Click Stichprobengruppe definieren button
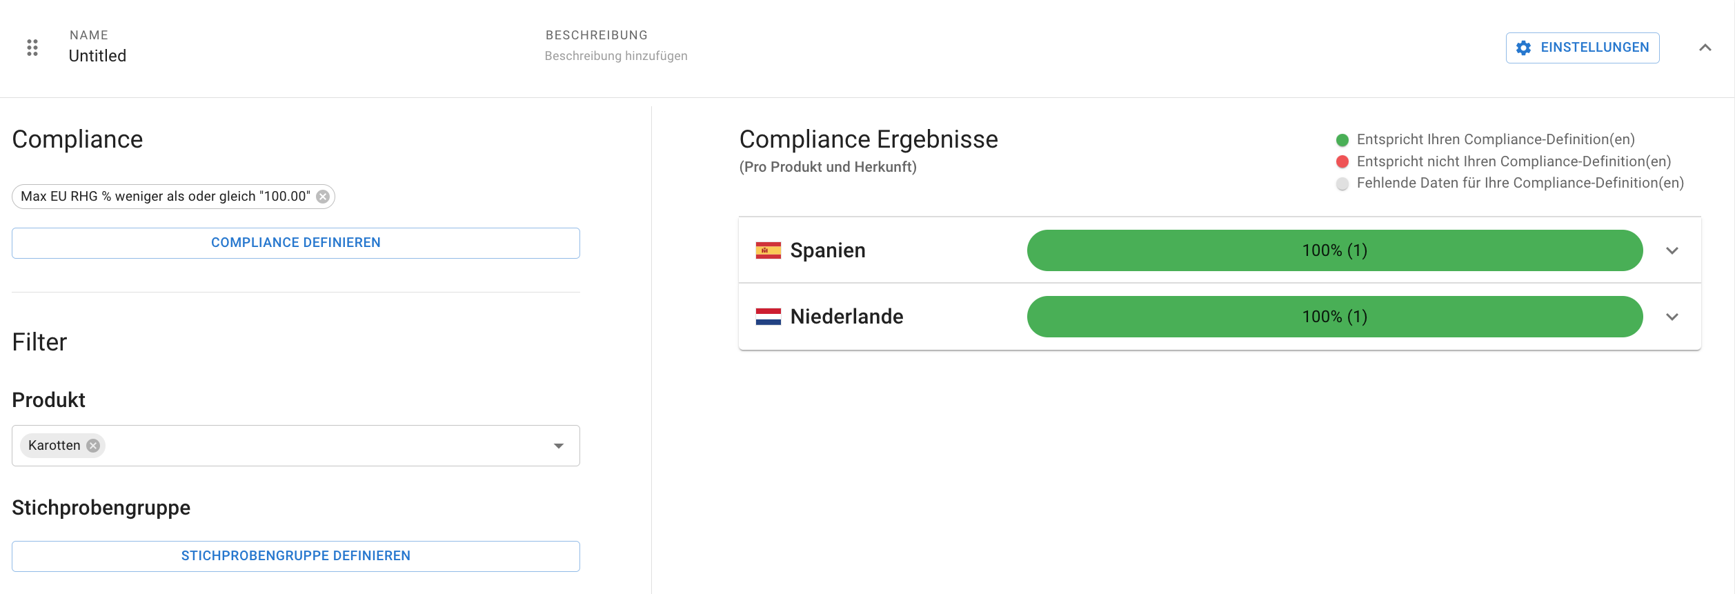 (296, 556)
